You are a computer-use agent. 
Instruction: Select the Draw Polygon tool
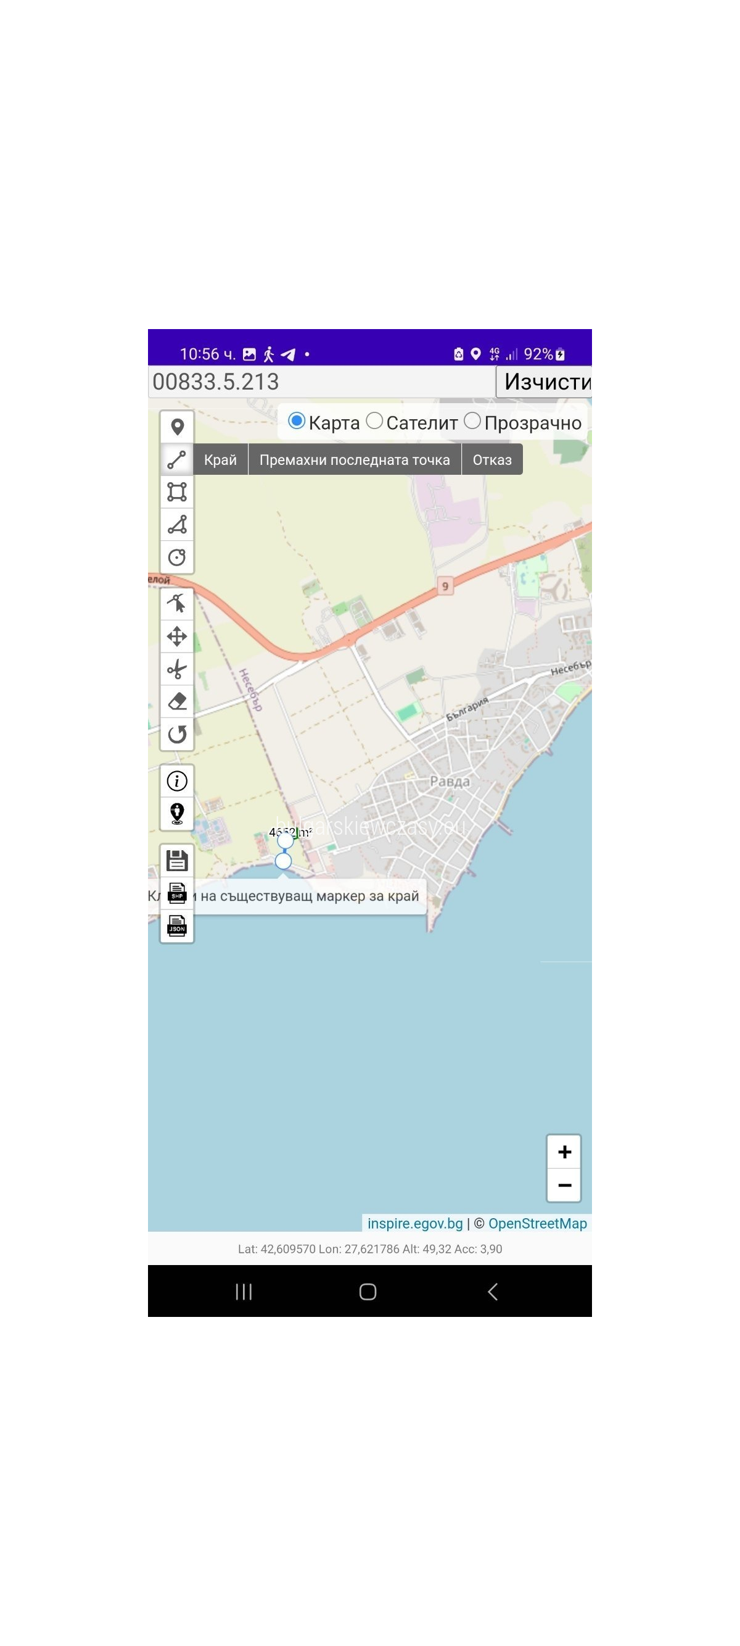pyautogui.click(x=177, y=525)
